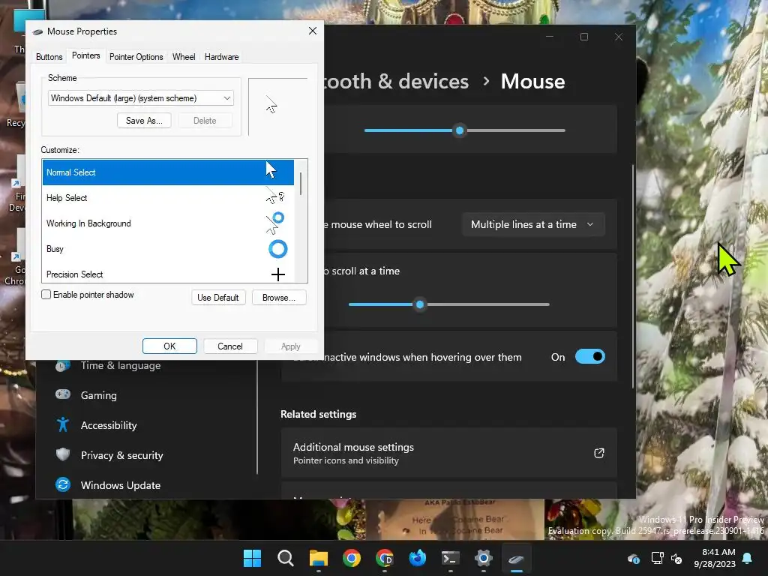
Task: Click the muted volume tray icon
Action: pos(677,558)
